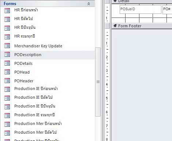Click the Forms group header label

click(10, 4)
